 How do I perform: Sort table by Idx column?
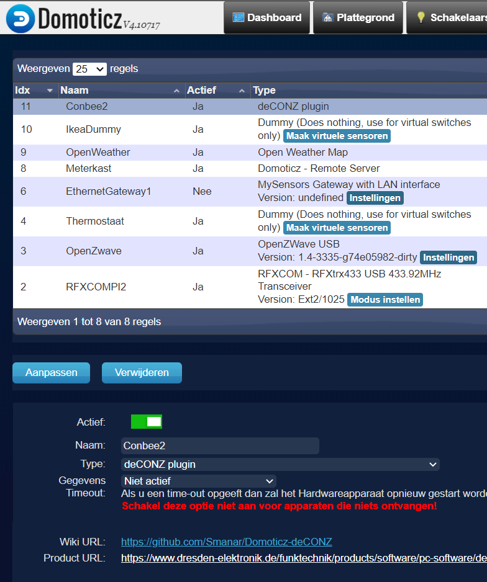(x=35, y=91)
